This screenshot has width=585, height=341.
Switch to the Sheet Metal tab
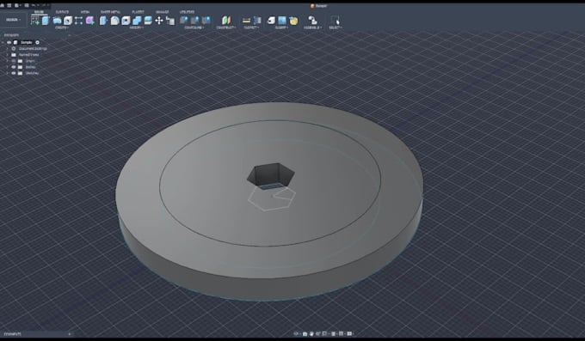110,12
